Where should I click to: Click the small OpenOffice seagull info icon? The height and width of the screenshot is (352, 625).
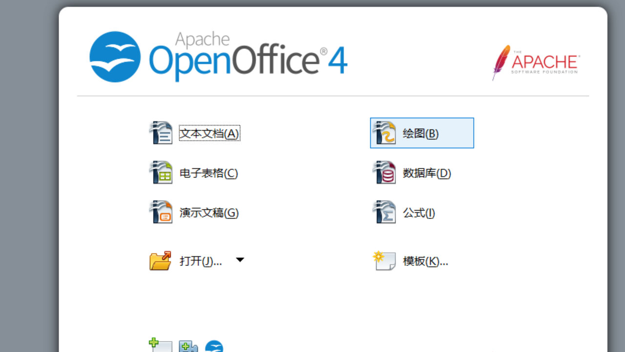click(214, 347)
